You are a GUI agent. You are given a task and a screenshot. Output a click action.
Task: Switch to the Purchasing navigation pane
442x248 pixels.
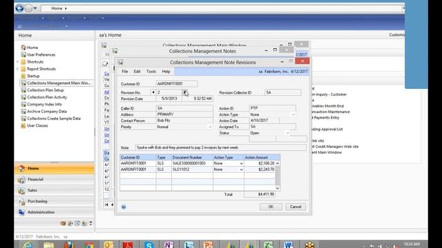[x=55, y=201]
